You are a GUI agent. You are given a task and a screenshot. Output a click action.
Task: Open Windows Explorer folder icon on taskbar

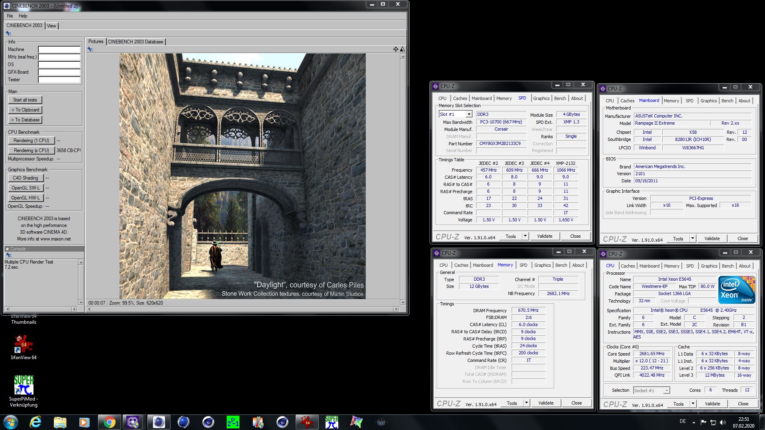(60, 422)
